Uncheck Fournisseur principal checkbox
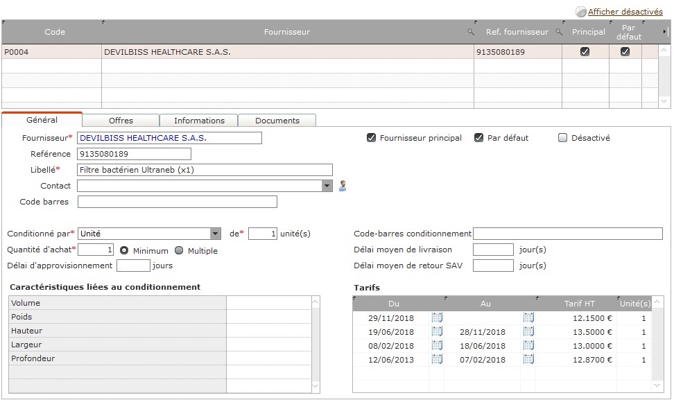 pyautogui.click(x=372, y=138)
